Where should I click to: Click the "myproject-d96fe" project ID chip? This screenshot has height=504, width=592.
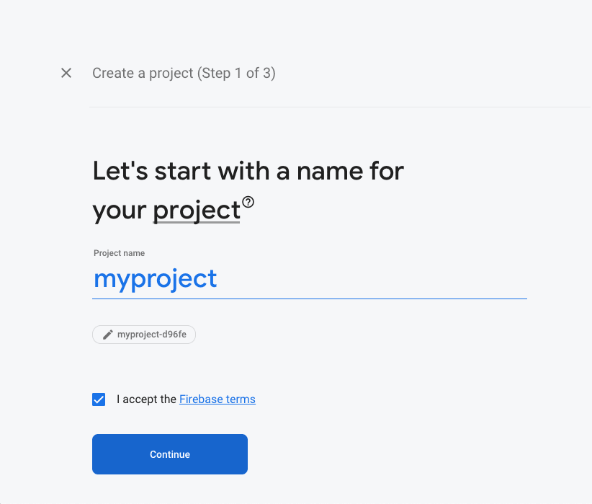[x=143, y=334]
